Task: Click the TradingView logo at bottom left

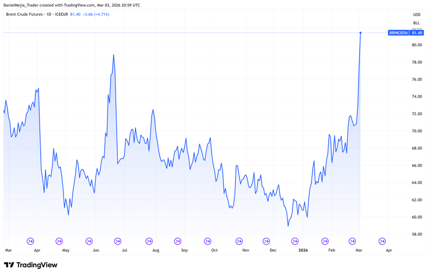Action: coord(30,265)
